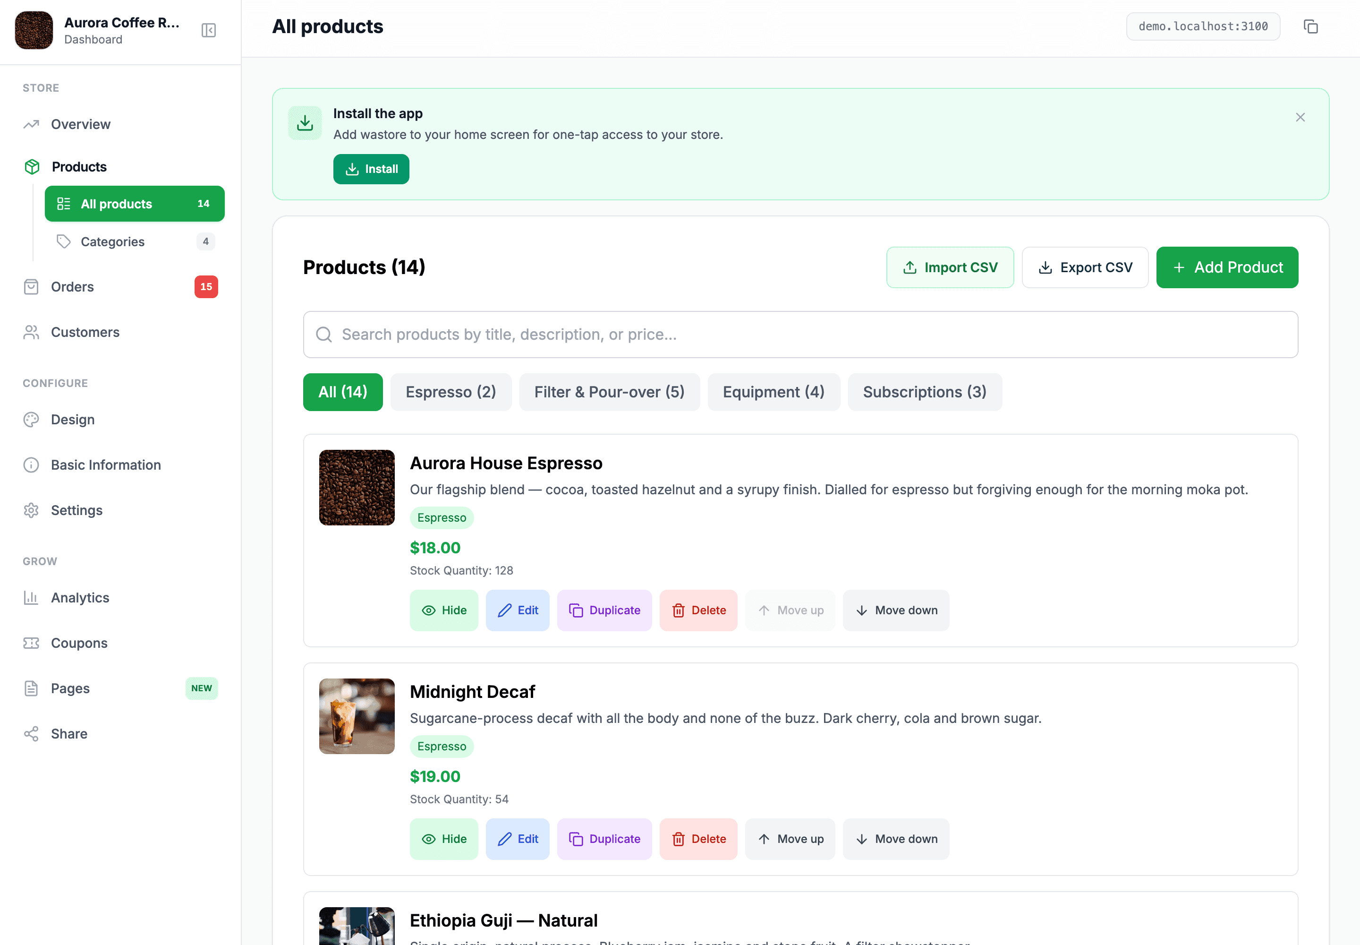Viewport: 1360px width, 945px height.
Task: Click the $19.00 price
Action: [x=435, y=776]
